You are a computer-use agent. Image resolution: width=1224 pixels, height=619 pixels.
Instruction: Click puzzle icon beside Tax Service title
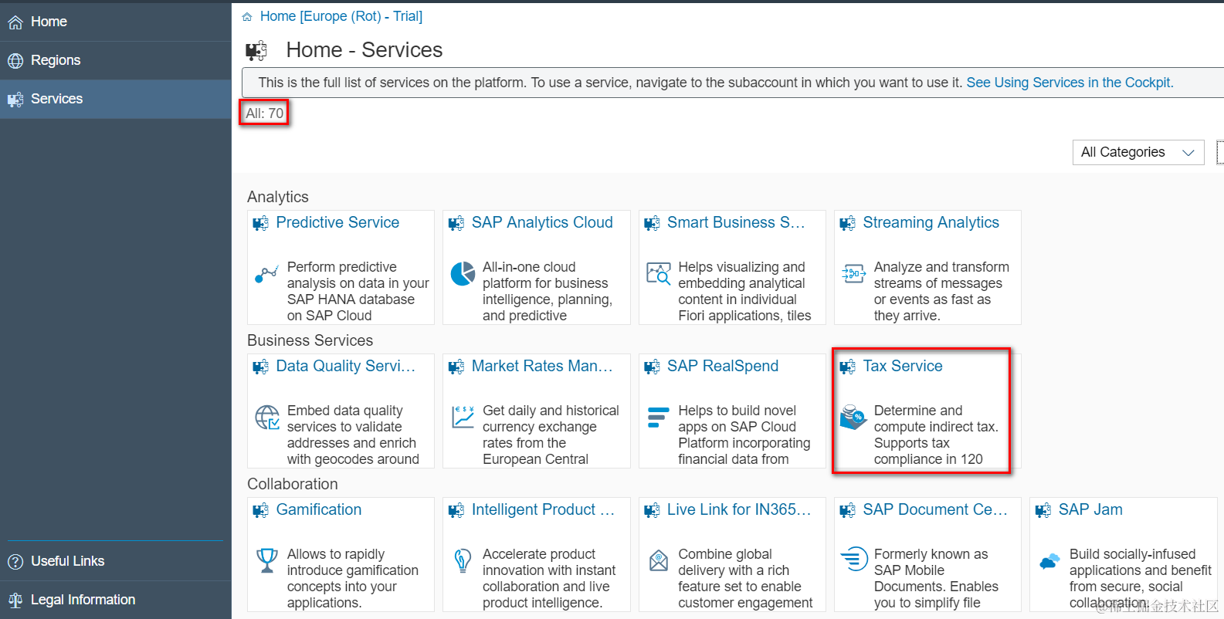(x=847, y=367)
